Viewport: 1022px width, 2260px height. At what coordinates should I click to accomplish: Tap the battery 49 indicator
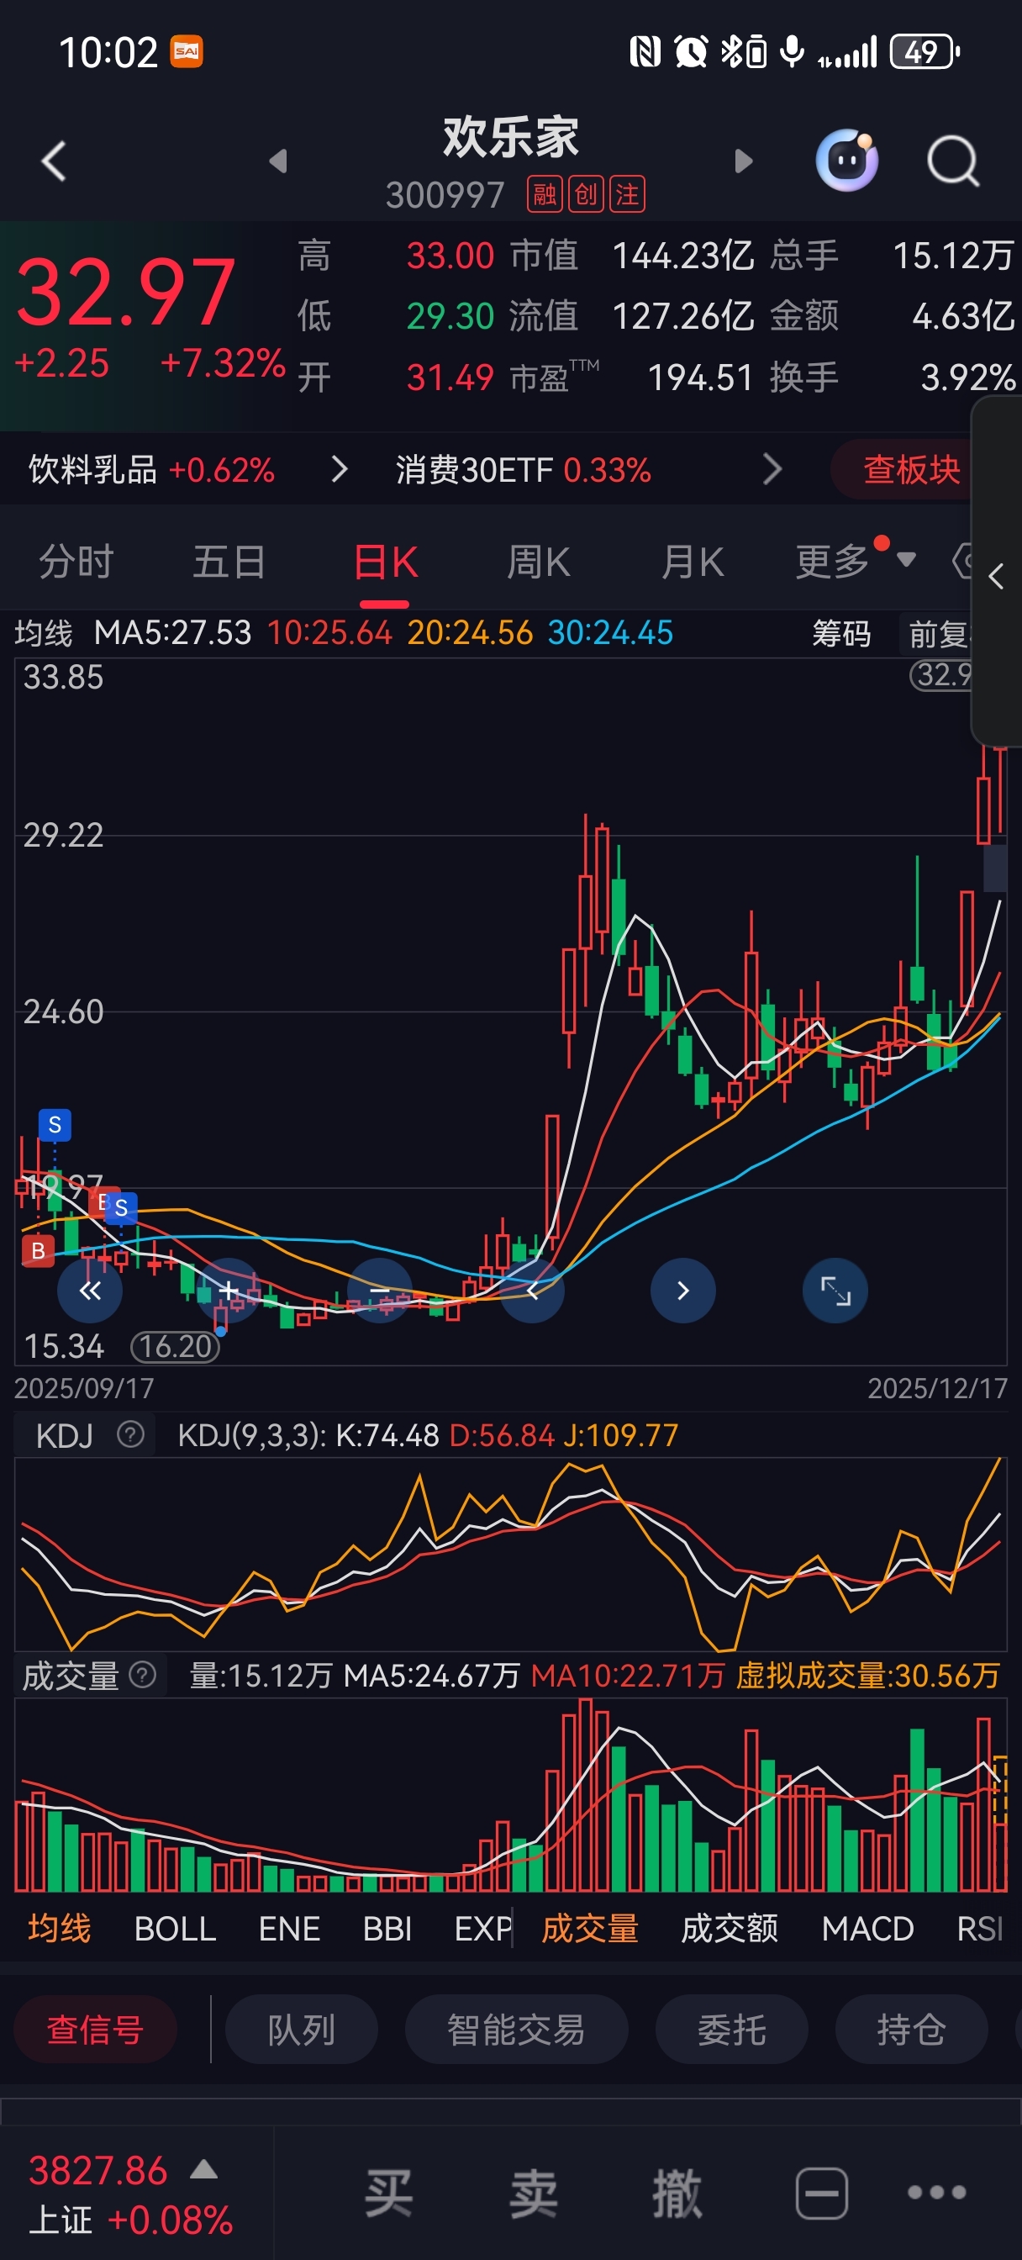[x=925, y=52]
